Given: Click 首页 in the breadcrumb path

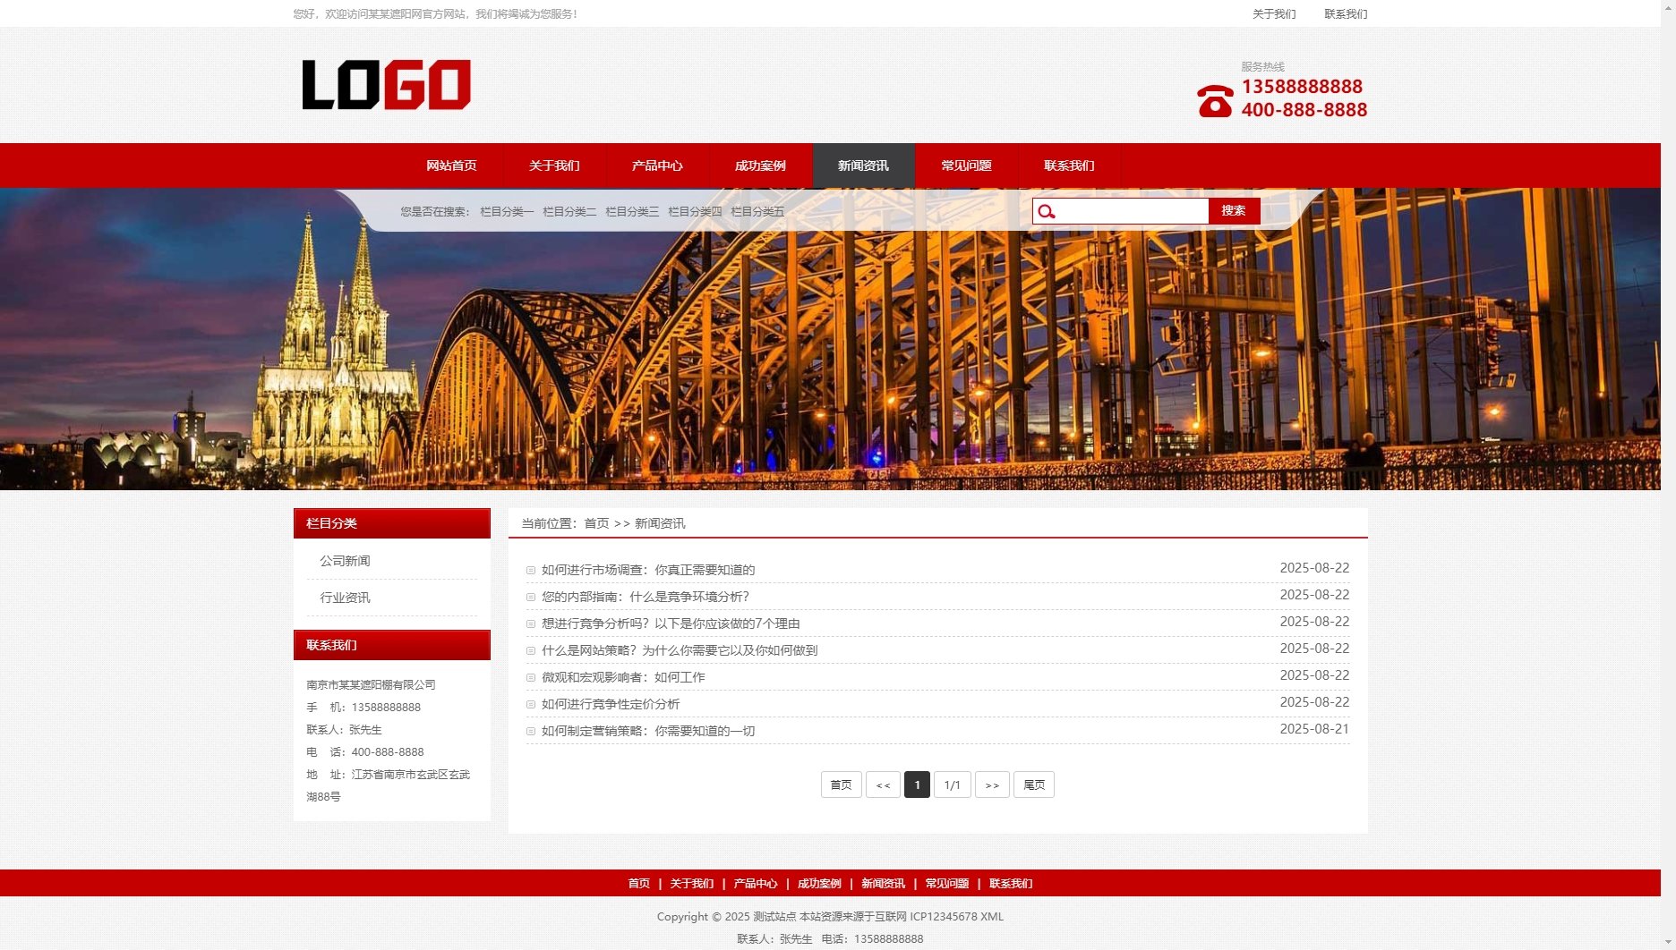Looking at the screenshot, I should [596, 523].
